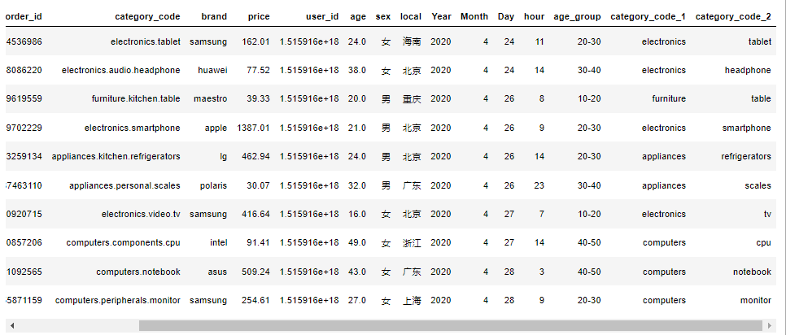Screen dimensions: 786x335
Task: Click the category_code column header
Action: [x=147, y=16]
